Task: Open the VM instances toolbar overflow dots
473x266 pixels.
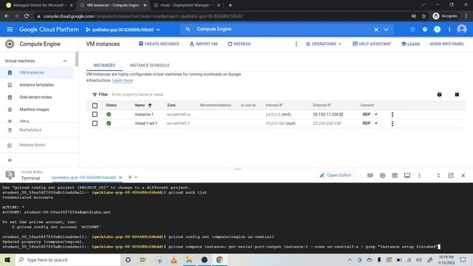Action: pos(296,44)
